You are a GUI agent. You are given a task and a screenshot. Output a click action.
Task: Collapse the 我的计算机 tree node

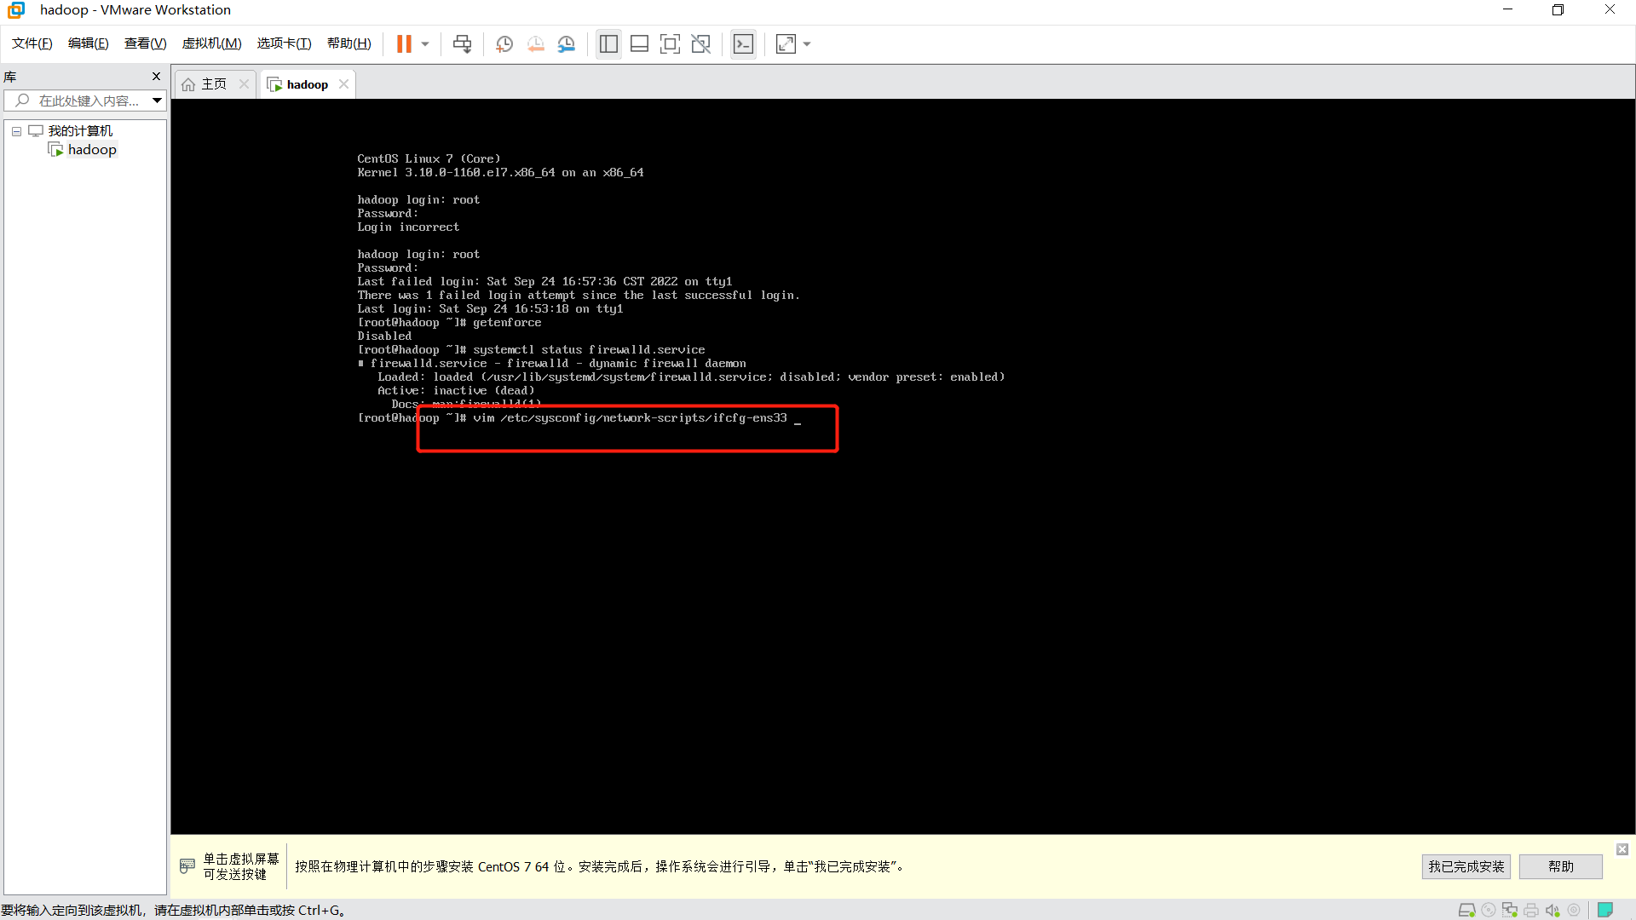coord(16,131)
